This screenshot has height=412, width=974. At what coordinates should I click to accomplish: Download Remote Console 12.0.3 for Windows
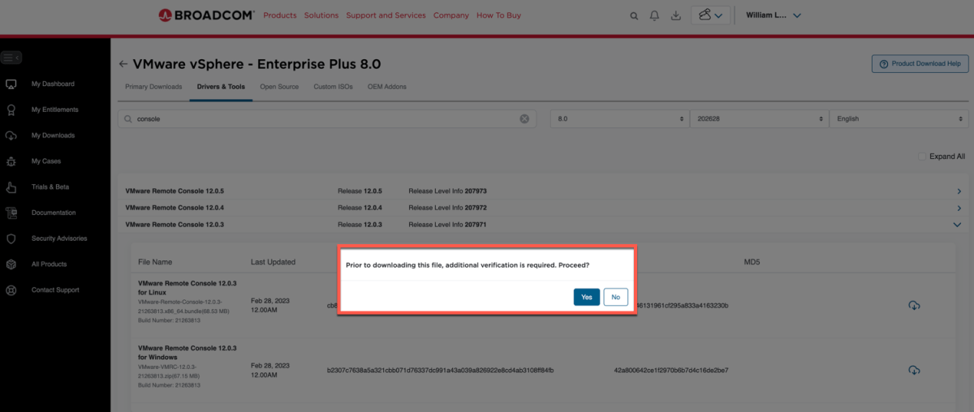pos(914,370)
